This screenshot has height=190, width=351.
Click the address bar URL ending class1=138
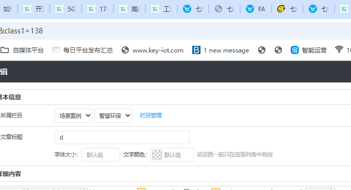click(x=22, y=31)
